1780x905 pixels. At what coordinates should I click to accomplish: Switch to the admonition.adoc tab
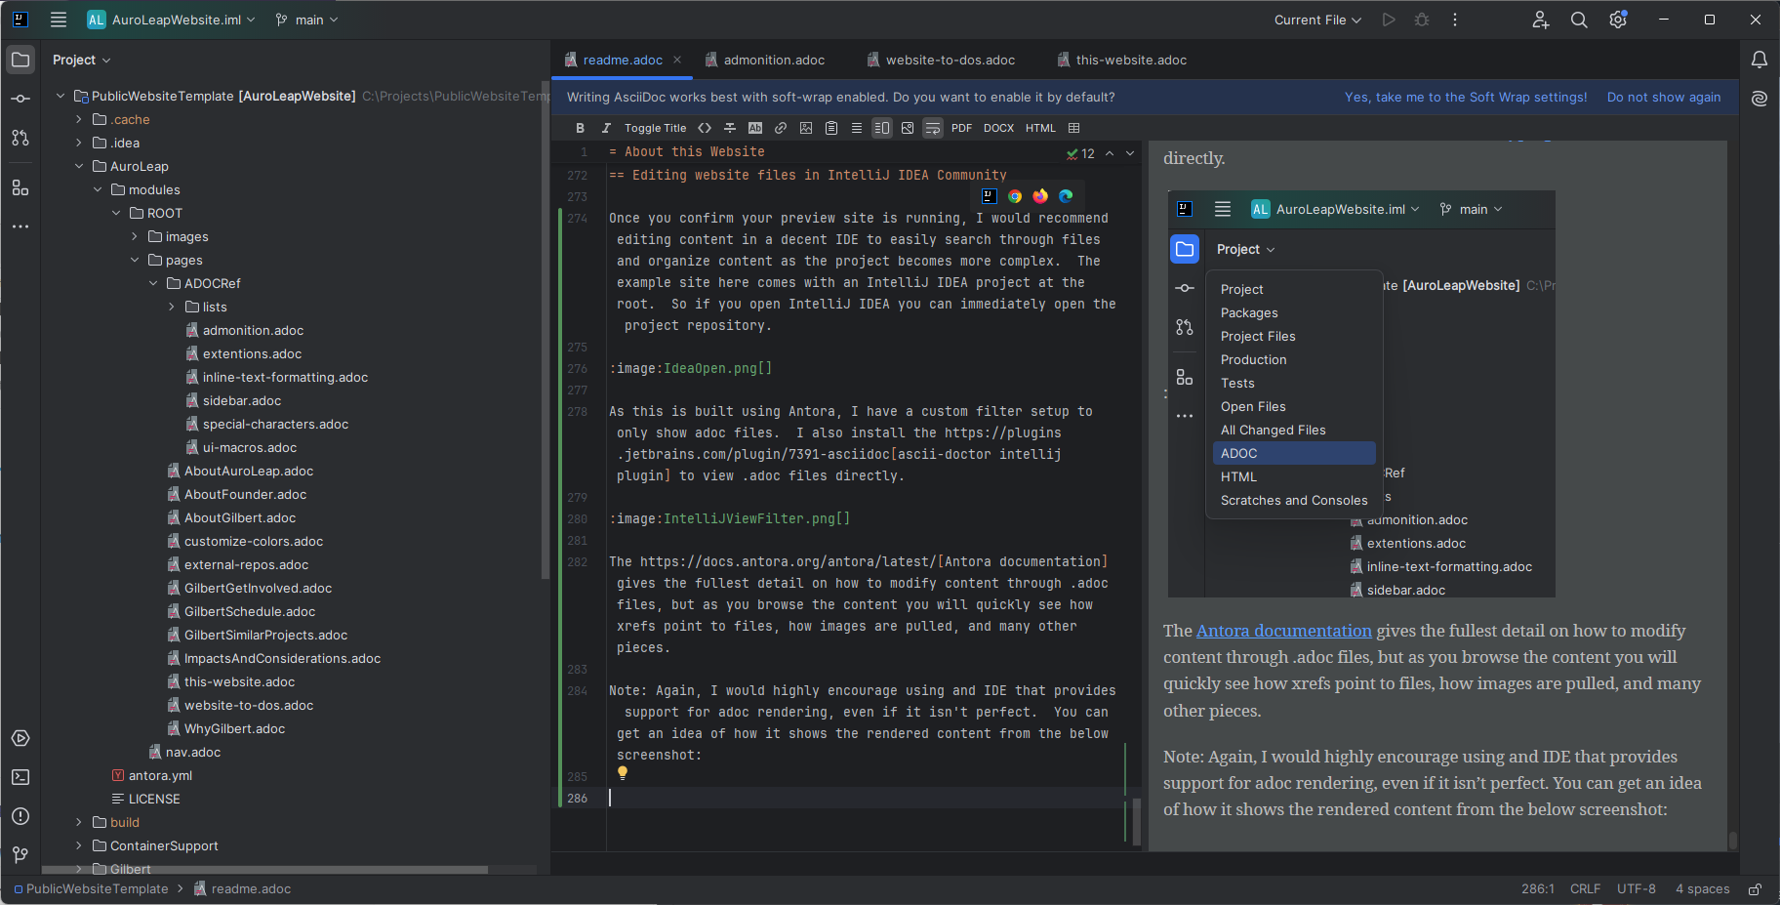point(774,60)
